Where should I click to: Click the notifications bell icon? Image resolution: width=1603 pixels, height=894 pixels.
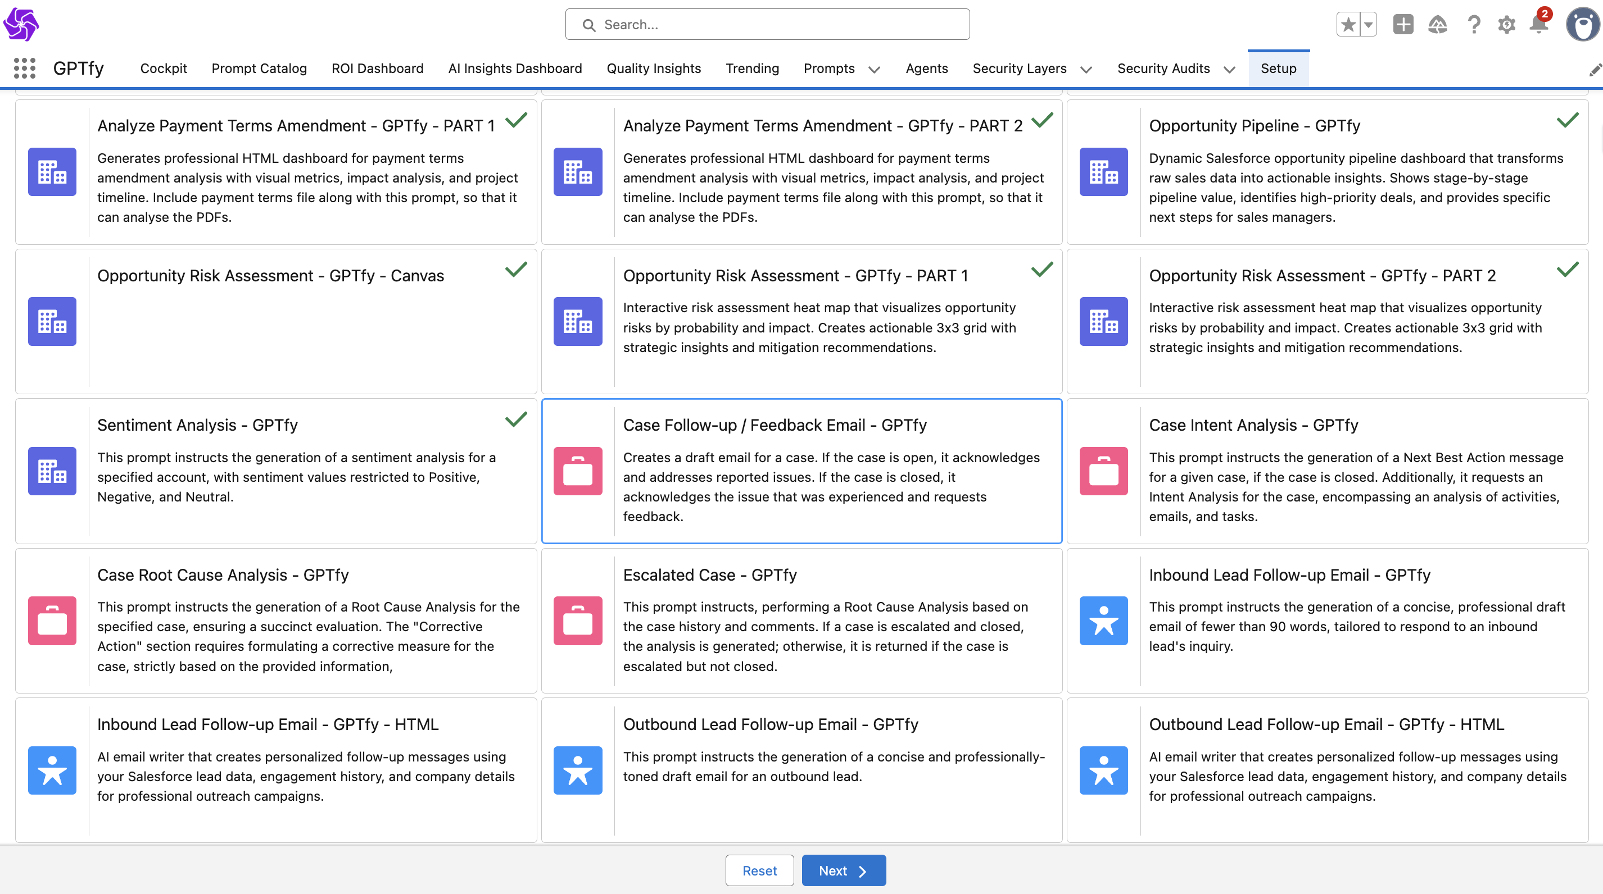click(x=1538, y=25)
